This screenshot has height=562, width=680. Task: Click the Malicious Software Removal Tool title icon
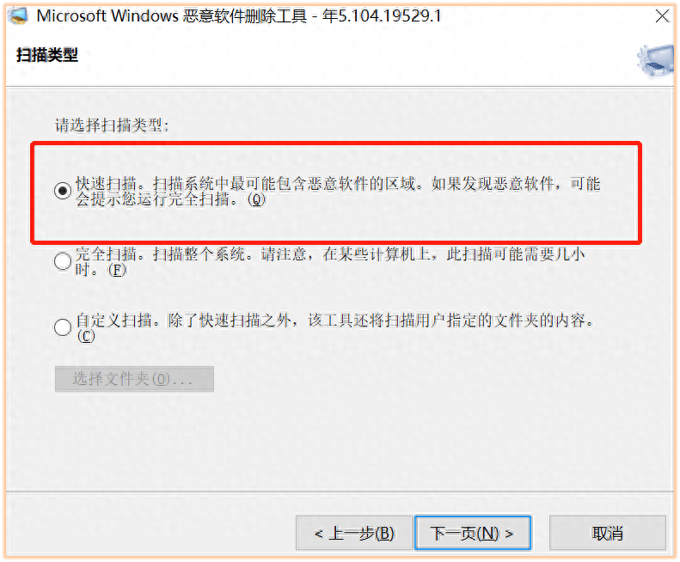click(x=18, y=16)
